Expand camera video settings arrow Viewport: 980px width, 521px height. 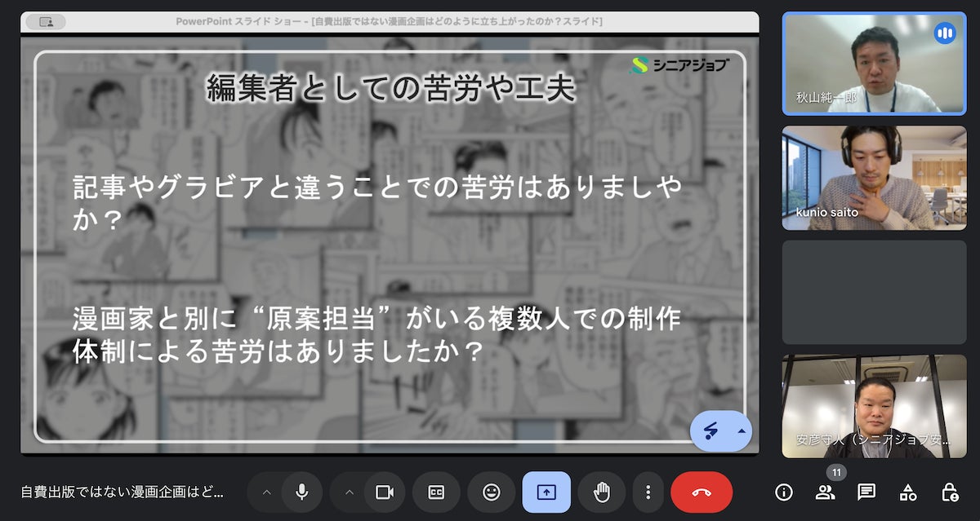coord(349,492)
